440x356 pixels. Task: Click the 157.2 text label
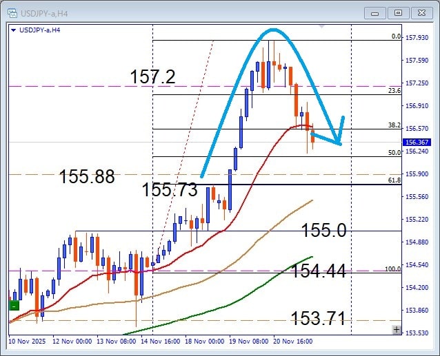tap(152, 77)
